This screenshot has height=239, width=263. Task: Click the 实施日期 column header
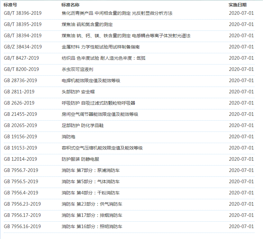(238, 5)
